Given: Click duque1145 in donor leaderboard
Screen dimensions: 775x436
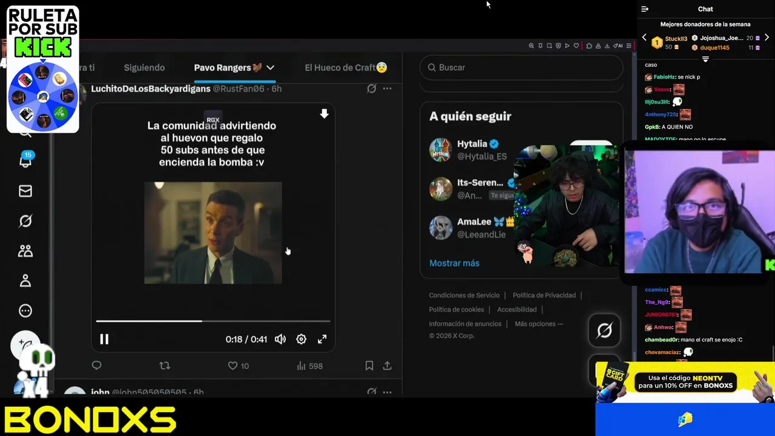Looking at the screenshot, I should coord(715,47).
